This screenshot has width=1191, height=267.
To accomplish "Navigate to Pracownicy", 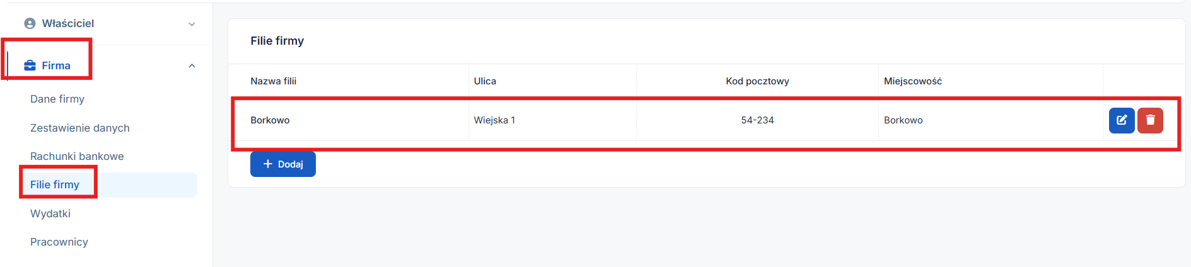I will [x=59, y=242].
